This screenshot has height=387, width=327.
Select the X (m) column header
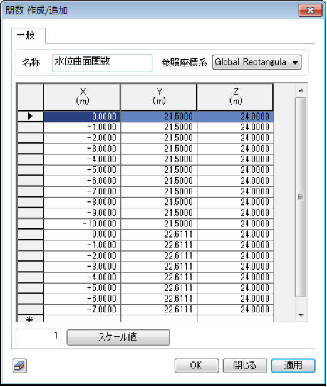pos(82,97)
